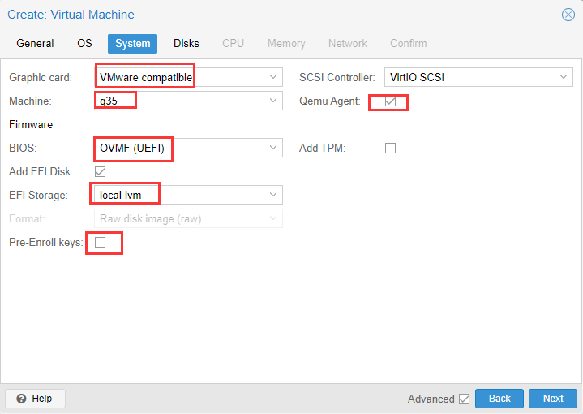The width and height of the screenshot is (583, 414).
Task: Click the Next button
Action: (553, 399)
